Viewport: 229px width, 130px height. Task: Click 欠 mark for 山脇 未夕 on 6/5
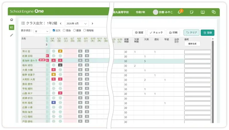click(x=60, y=93)
